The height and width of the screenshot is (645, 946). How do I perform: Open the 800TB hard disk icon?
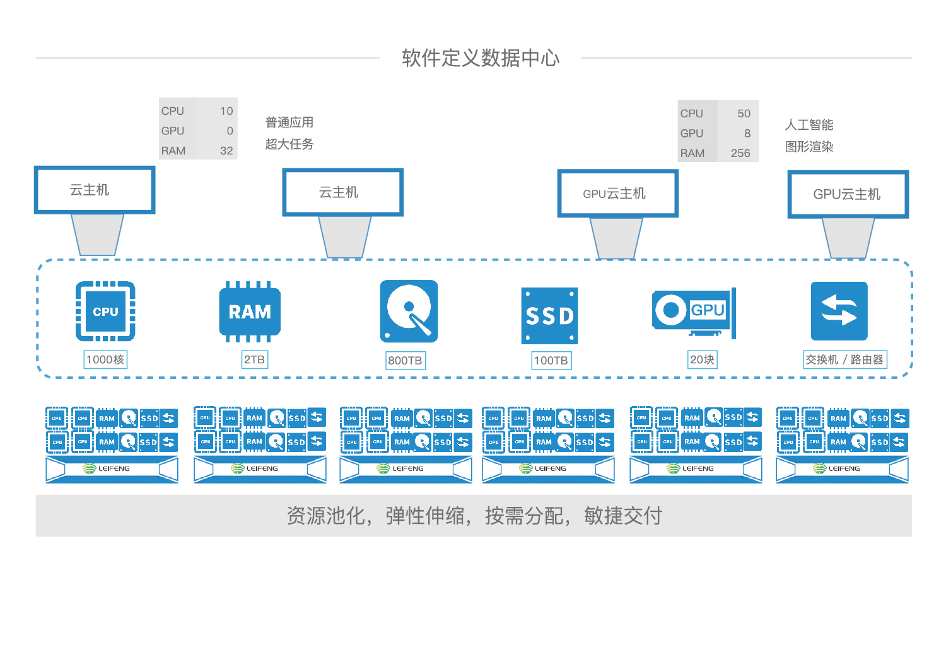pos(408,311)
